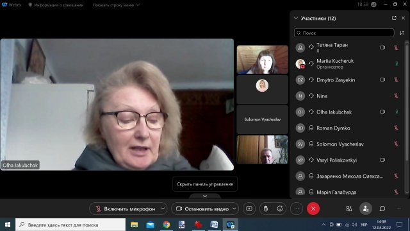
Task: Open apps icon in bottom bar
Action: tap(349, 209)
